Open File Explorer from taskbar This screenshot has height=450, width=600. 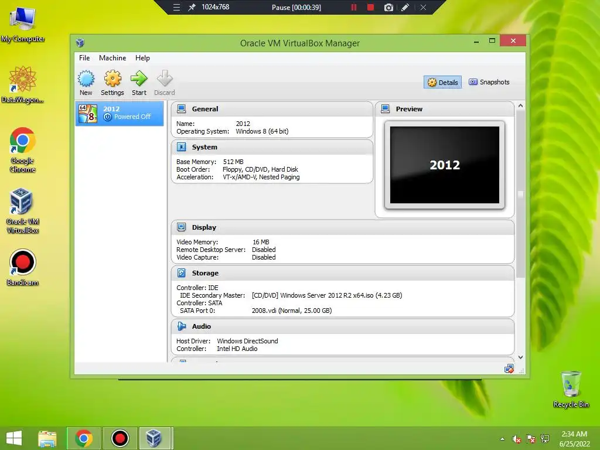(47, 438)
